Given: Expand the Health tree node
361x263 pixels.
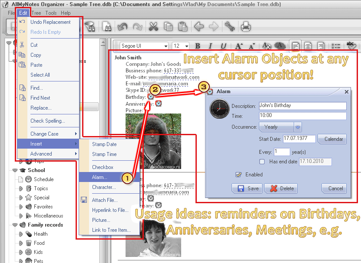Looking at the screenshot, I should tap(21, 234).
